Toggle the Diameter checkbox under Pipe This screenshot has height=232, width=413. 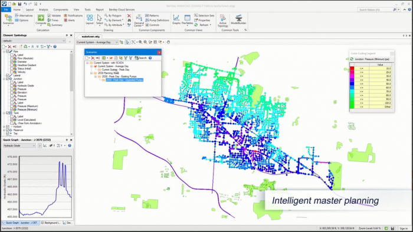[x=12, y=62]
